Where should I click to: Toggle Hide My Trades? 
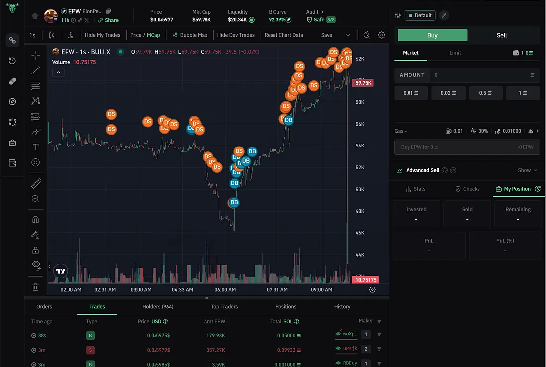tap(102, 35)
